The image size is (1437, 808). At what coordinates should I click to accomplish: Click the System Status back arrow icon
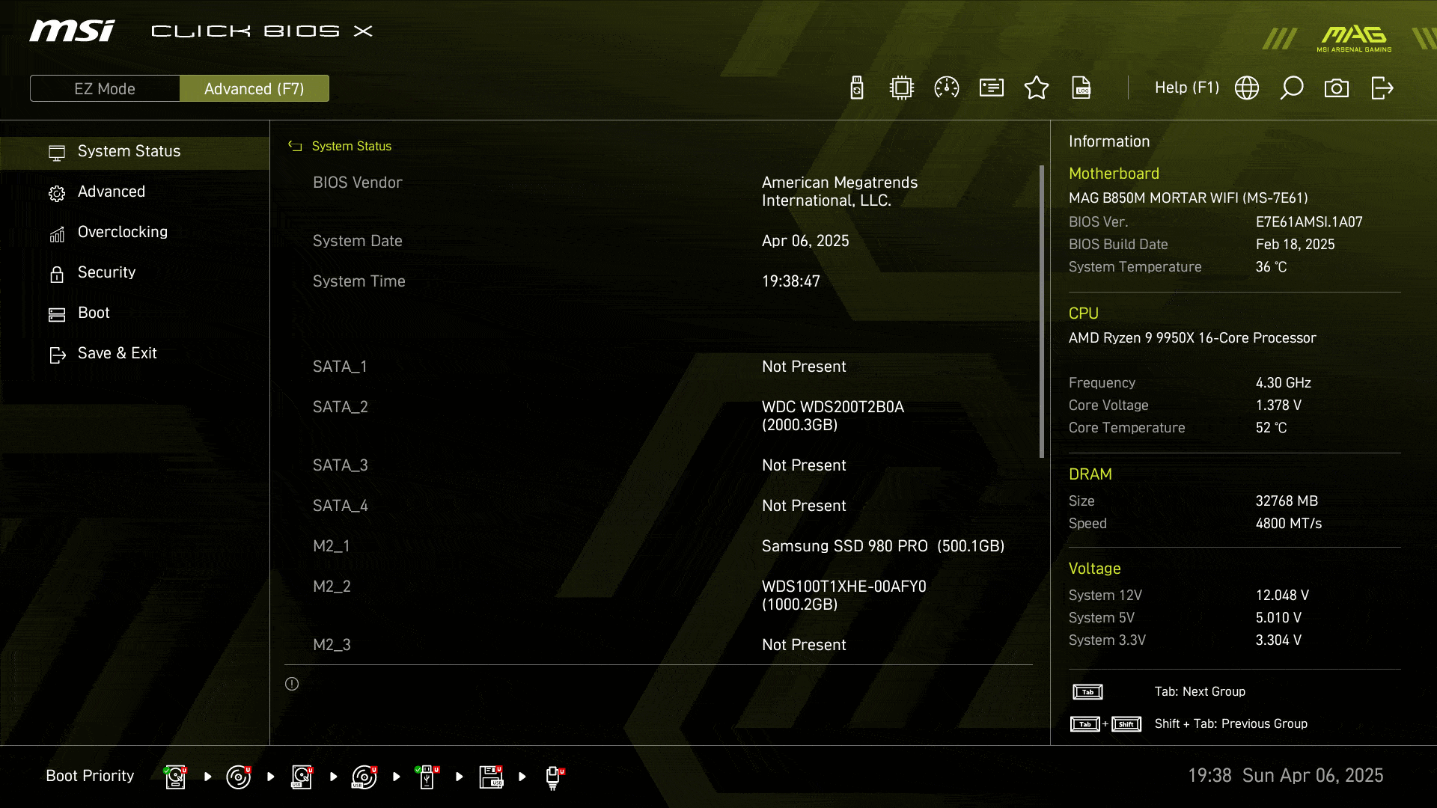tap(295, 146)
